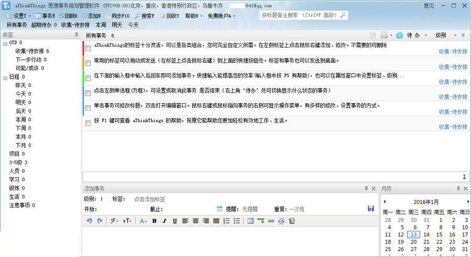Open the 事务E menu
Screen dimensions: 471x257
[45, 16]
